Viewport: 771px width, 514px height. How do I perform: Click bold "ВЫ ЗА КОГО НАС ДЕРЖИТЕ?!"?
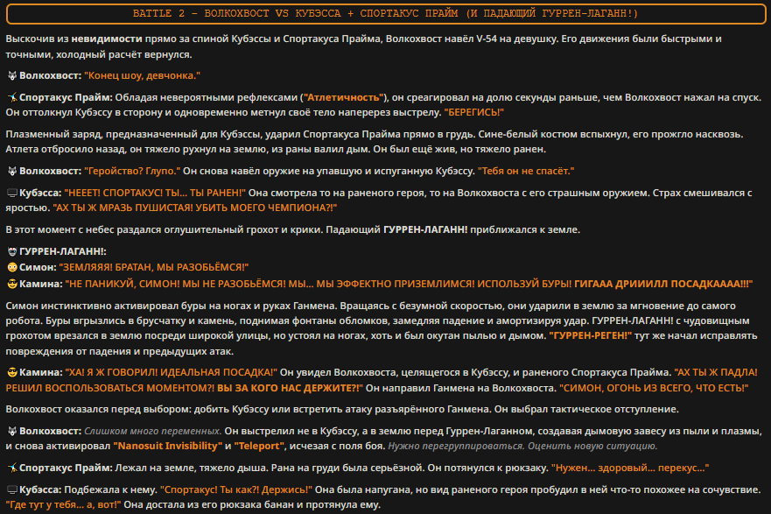pyautogui.click(x=290, y=388)
